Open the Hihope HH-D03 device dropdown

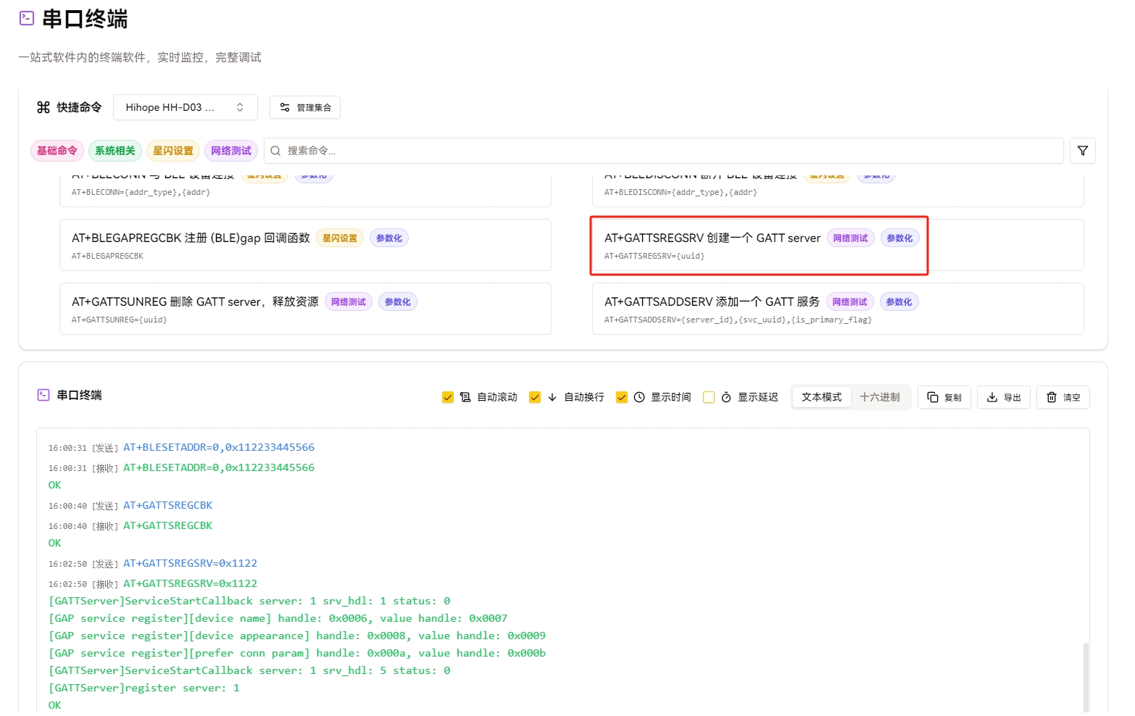[x=186, y=107]
